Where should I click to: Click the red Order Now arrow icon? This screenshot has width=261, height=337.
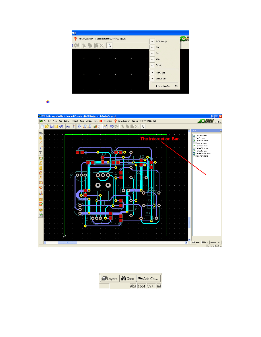(101, 121)
